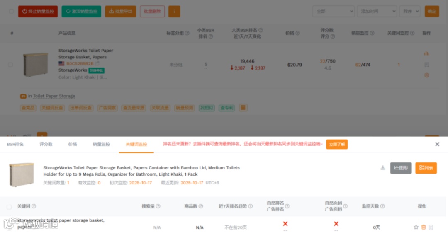This screenshot has width=448, height=232.
Task: Click the 查流量来源 tag button
Action: tap(134, 108)
